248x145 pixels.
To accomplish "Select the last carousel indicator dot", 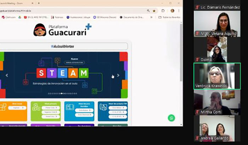I will tap(76, 93).
